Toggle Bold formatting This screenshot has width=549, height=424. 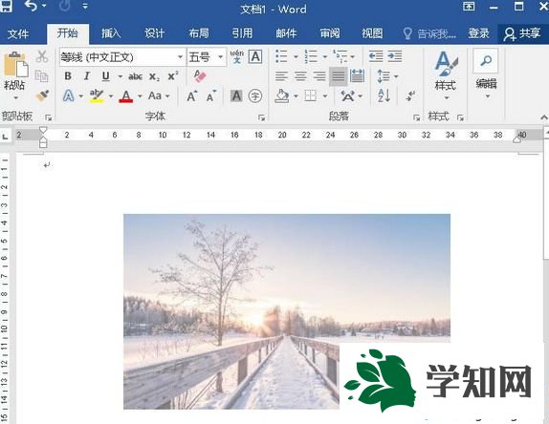click(68, 76)
